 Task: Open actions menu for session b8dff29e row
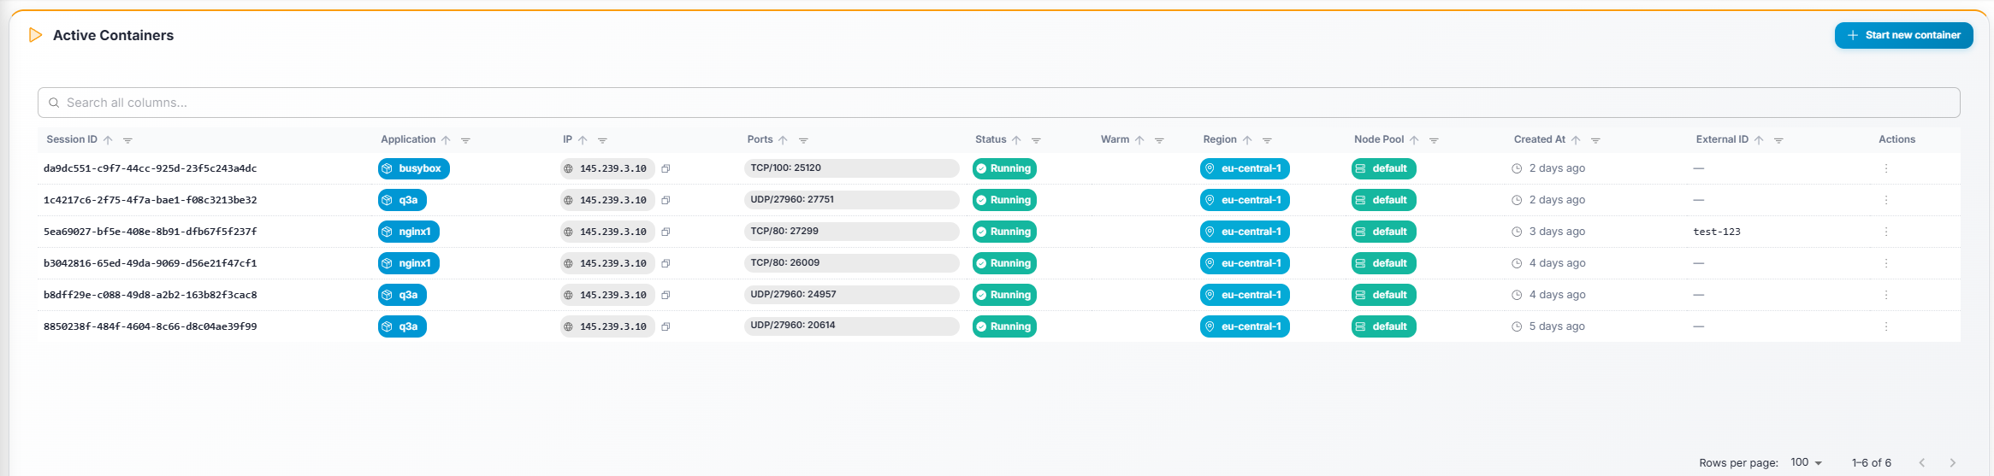pyautogui.click(x=1885, y=295)
